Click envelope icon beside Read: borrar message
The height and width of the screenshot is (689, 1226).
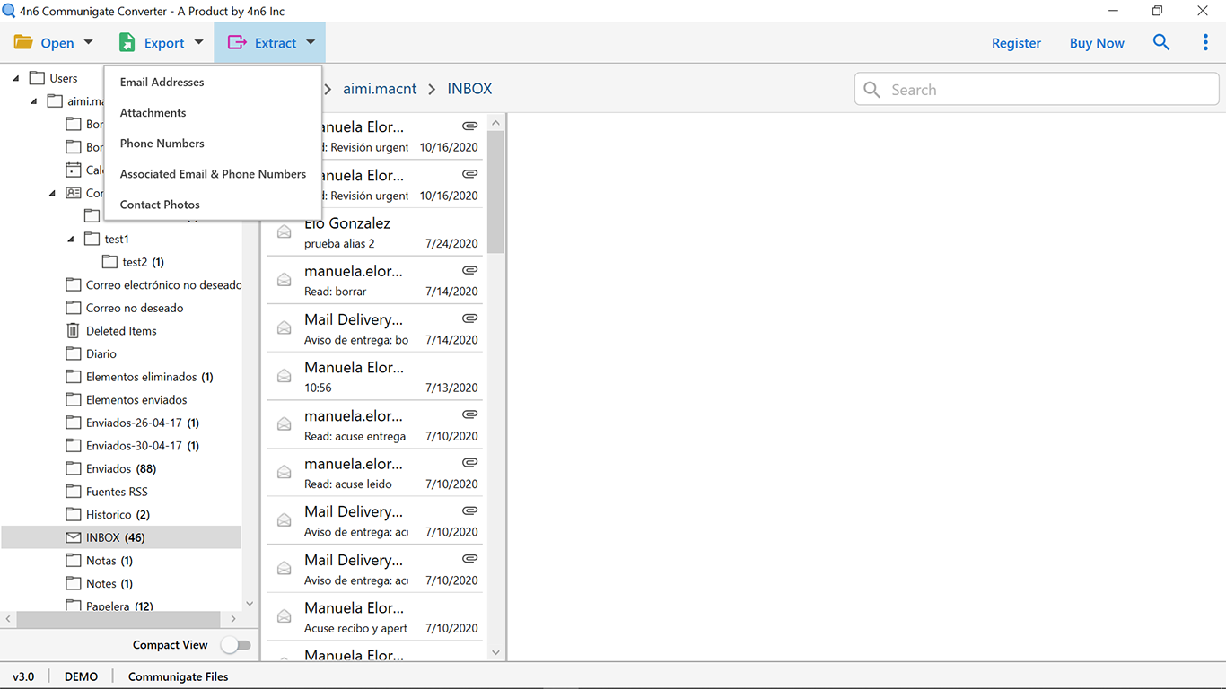285,280
